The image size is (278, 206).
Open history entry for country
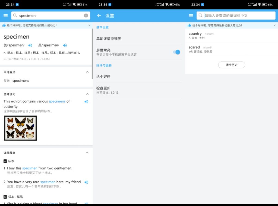[x=232, y=36]
